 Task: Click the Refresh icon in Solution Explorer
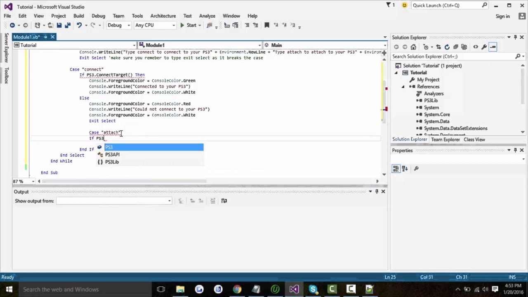click(x=447, y=47)
